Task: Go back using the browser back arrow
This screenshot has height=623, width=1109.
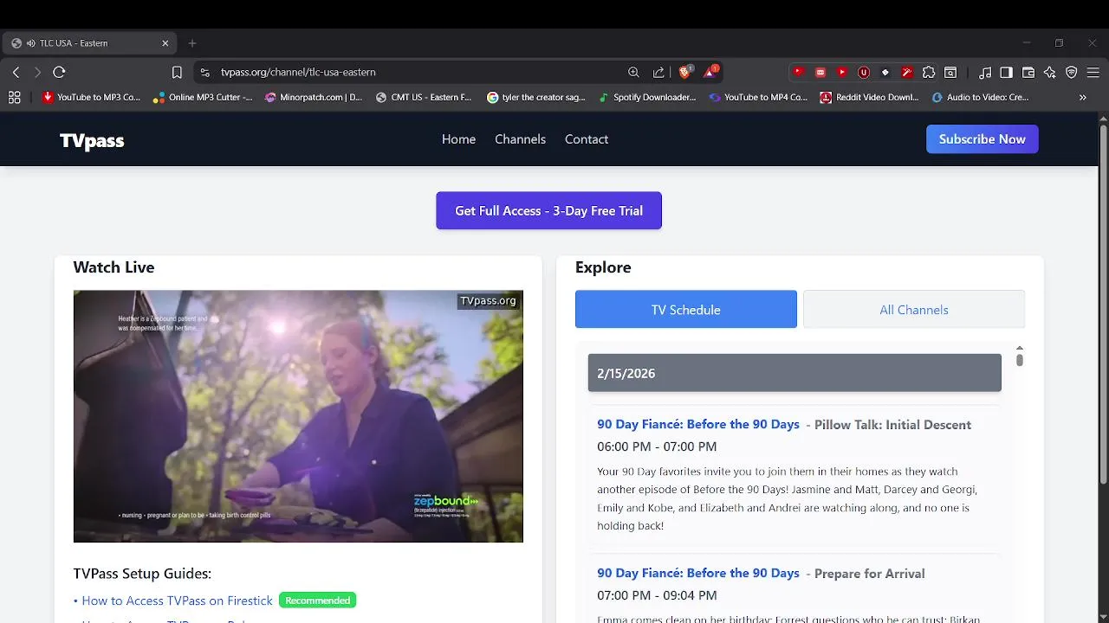Action: click(x=16, y=73)
